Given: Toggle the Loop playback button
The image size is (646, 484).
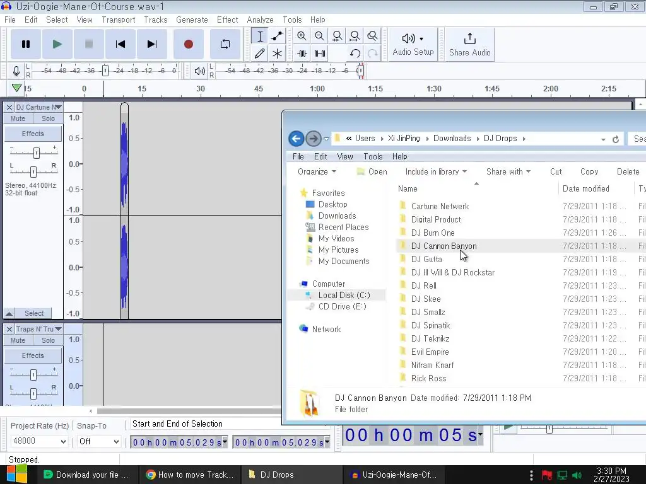Looking at the screenshot, I should 225,44.
